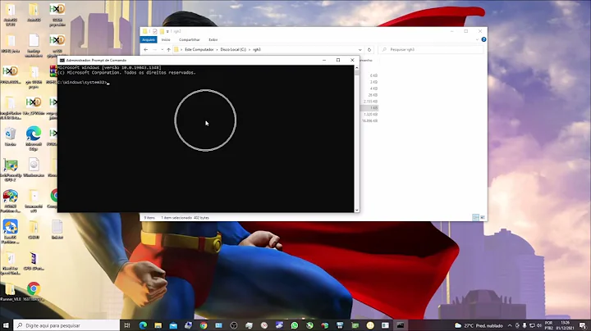Viewport: 591px width, 331px height.
Task: Click Properties icon in Explorer quick access toolbar
Action: tap(155, 32)
